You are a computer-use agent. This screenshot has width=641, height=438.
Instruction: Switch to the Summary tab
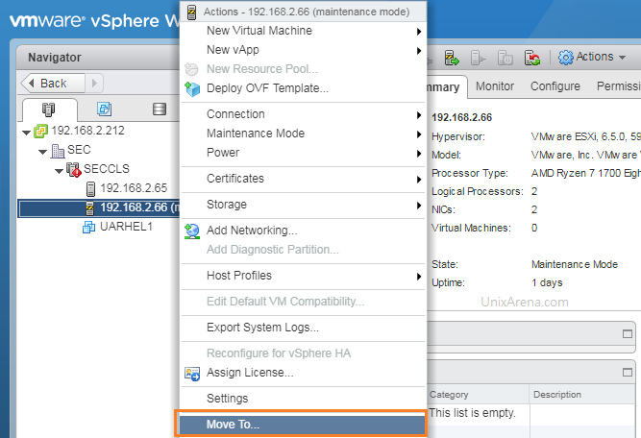(447, 87)
